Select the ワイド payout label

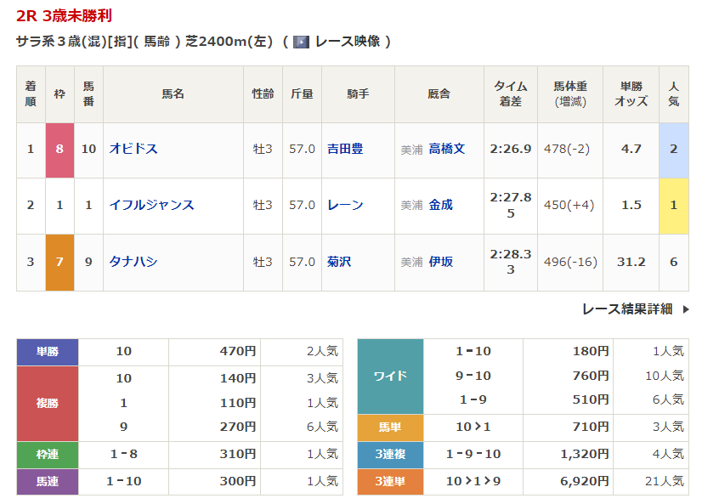390,376
